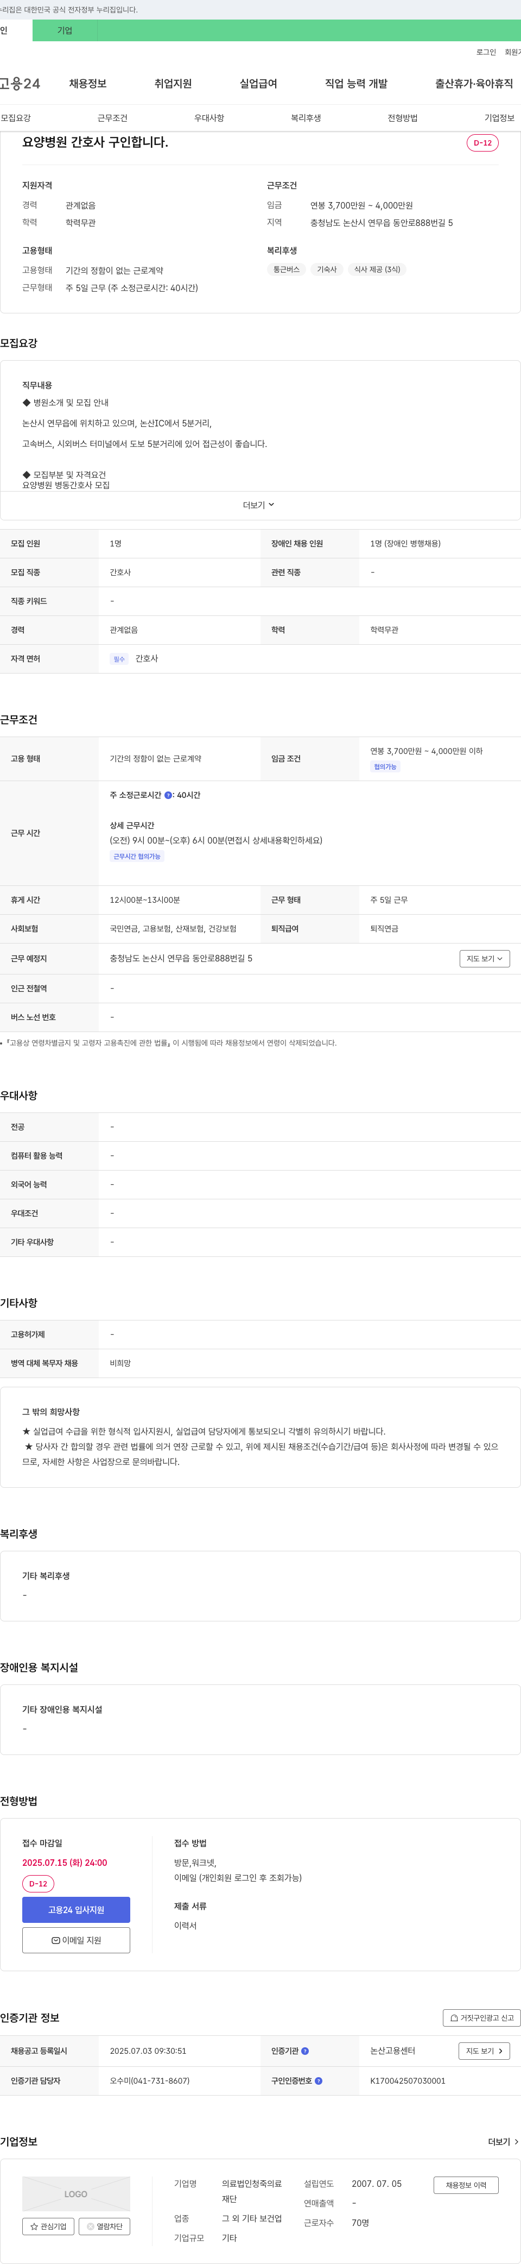Jump to 전형방법 section tab

(x=402, y=118)
